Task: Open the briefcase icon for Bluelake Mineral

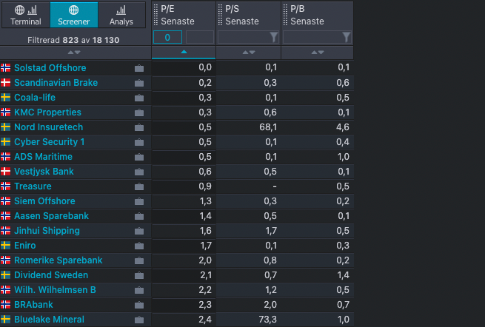Action: (x=139, y=320)
